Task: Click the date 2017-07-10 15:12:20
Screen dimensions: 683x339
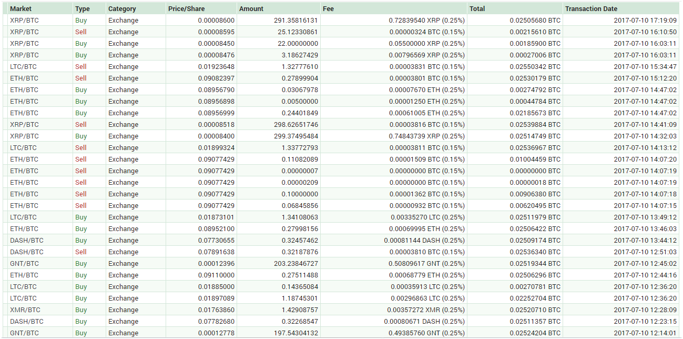Action: [x=645, y=78]
